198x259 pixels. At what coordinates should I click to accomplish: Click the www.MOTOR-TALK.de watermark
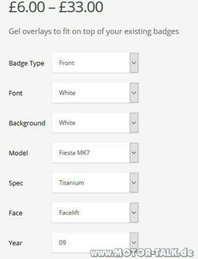point(142,253)
